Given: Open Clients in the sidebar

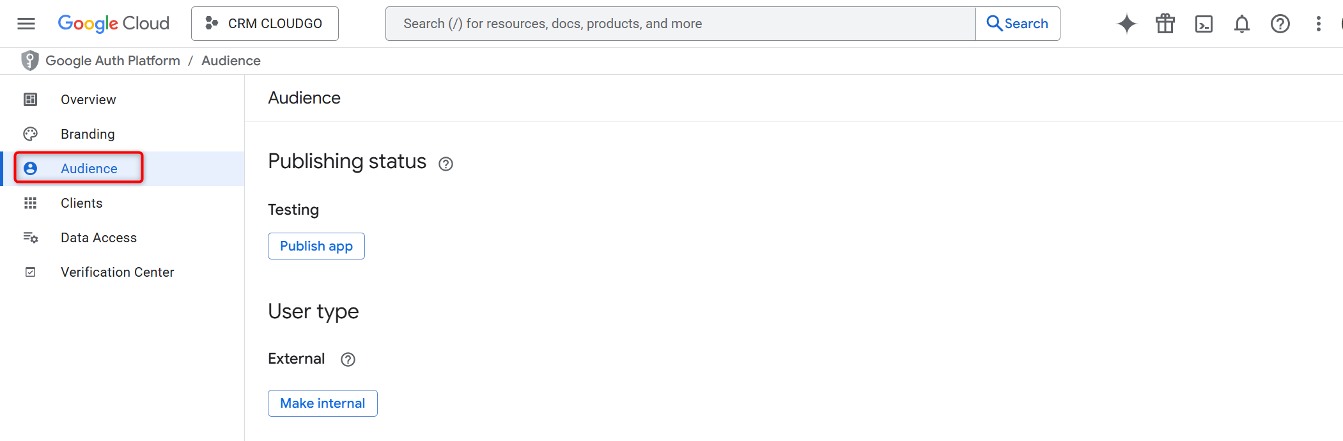Looking at the screenshot, I should point(81,203).
